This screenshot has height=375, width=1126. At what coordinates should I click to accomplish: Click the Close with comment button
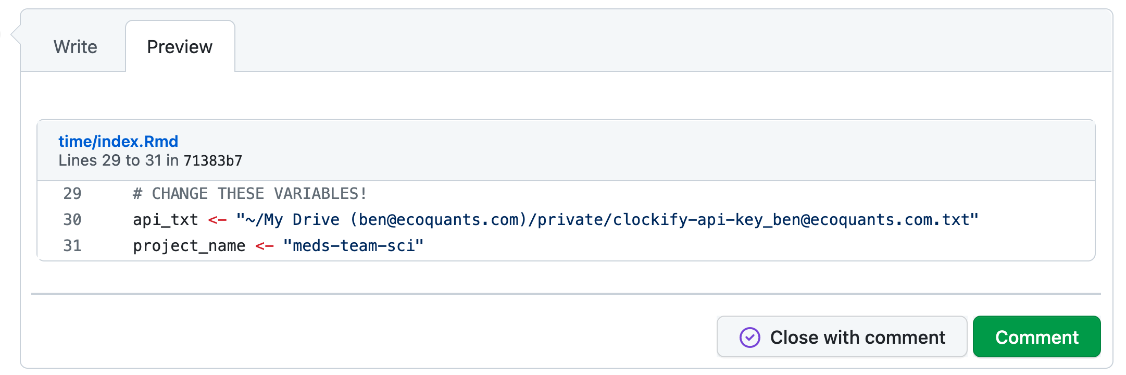click(842, 337)
